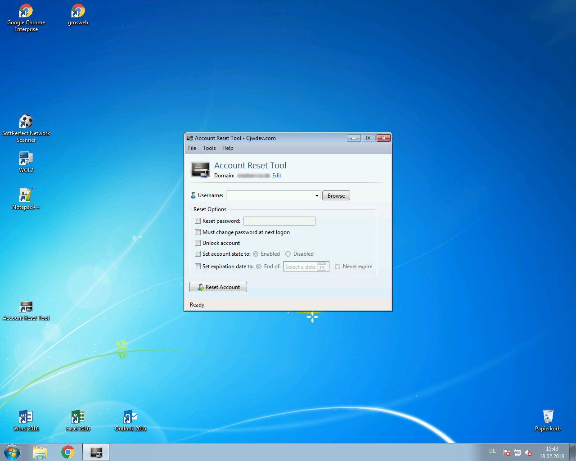
Task: Open the gmsweb desktop shortcut
Action: pyautogui.click(x=78, y=12)
